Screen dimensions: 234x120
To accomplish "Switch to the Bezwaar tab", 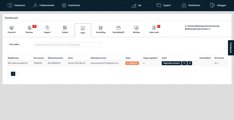I will 29,29.
